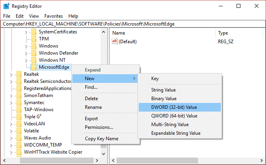266x165 pixels.
Task: Click the (Default) string value ab icon
Action: click(115, 41)
